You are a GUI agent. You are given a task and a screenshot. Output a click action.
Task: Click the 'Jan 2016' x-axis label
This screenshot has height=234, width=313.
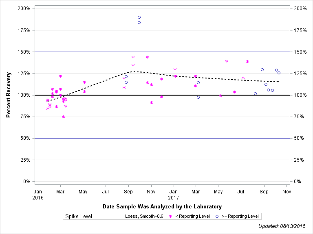[x=38, y=195]
